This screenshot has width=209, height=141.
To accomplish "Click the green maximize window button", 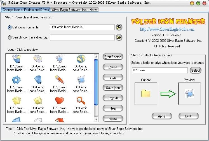I will point(198,3).
